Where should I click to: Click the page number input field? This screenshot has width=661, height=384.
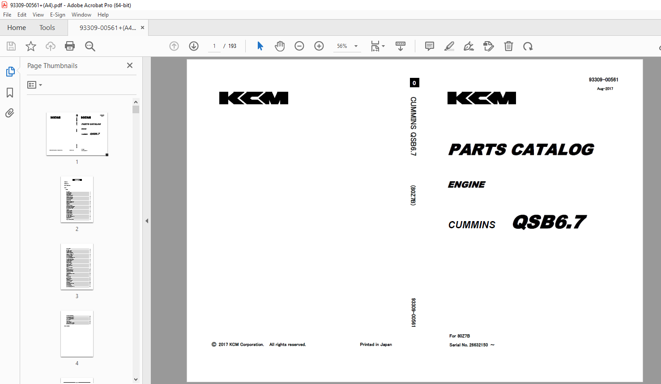click(x=214, y=46)
